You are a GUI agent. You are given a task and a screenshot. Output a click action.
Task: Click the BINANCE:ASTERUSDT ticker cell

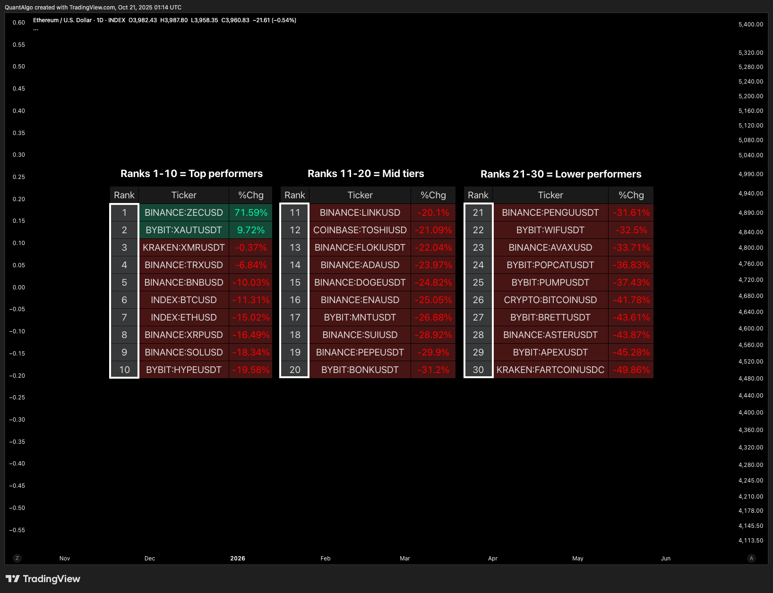click(x=550, y=335)
